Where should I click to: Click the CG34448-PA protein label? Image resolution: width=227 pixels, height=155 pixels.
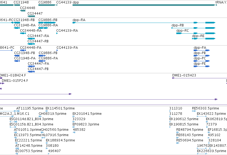point(31,48)
